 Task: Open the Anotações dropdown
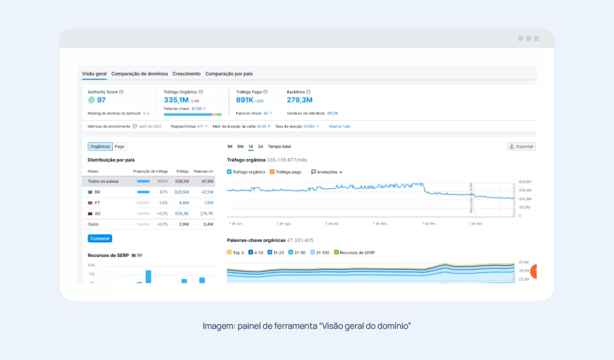[327, 172]
